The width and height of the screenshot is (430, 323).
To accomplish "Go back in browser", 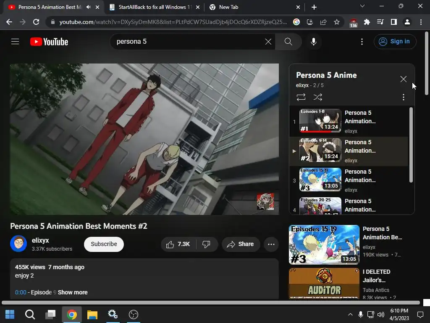I will coord(9,22).
